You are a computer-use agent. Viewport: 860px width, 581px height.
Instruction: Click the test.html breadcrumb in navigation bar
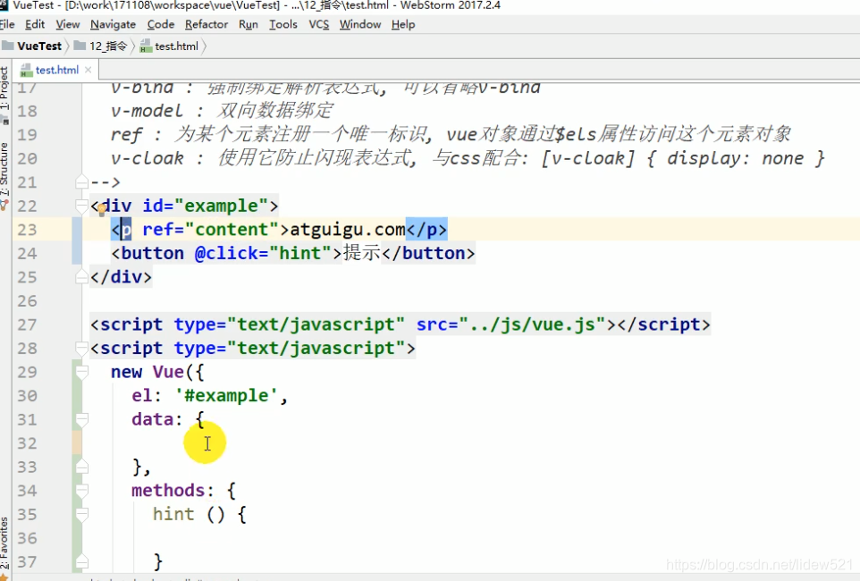170,46
